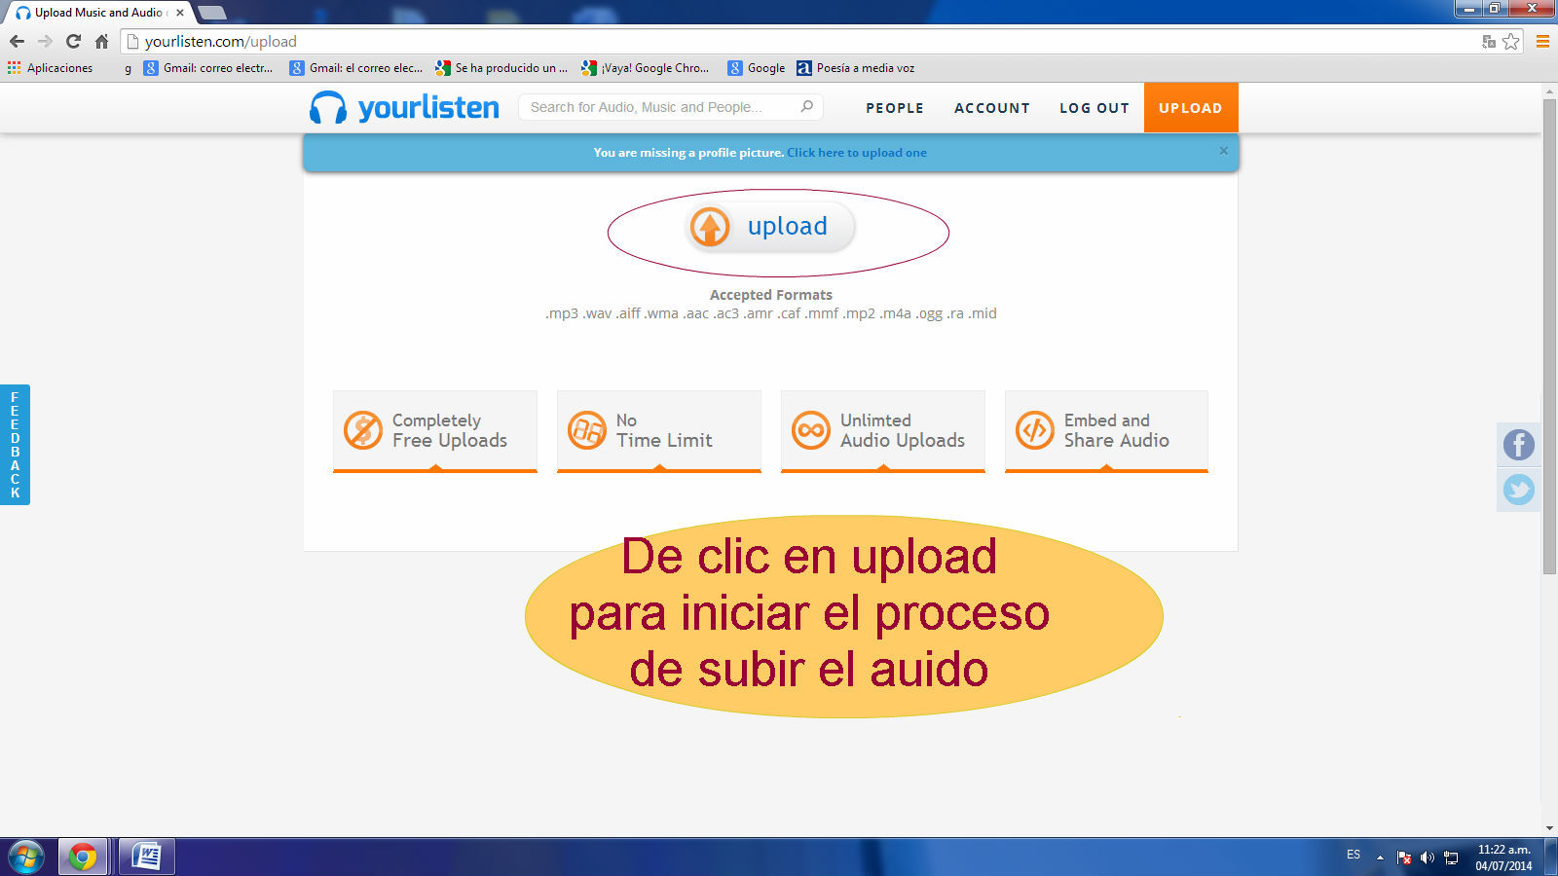Screen dimensions: 1558x876
Task: Click the orange UPLOAD navigation tab
Action: pos(1191,108)
